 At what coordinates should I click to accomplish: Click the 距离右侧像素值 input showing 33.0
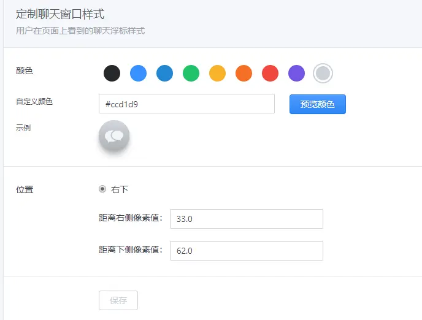tap(246, 219)
